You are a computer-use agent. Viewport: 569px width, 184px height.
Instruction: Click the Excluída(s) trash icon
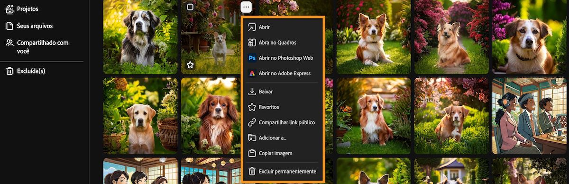9,71
